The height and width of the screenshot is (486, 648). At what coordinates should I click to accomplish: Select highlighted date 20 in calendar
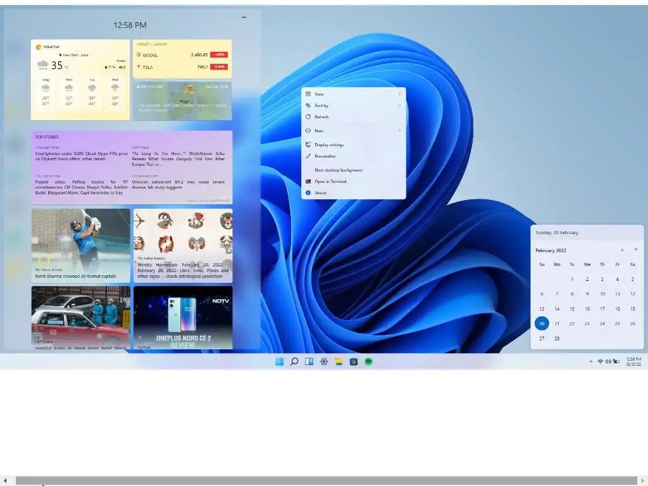[542, 323]
